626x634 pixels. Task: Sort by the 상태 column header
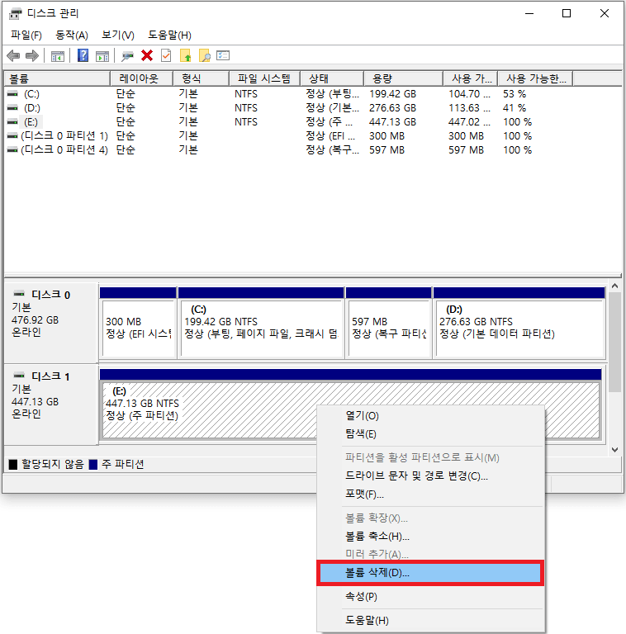[332, 78]
